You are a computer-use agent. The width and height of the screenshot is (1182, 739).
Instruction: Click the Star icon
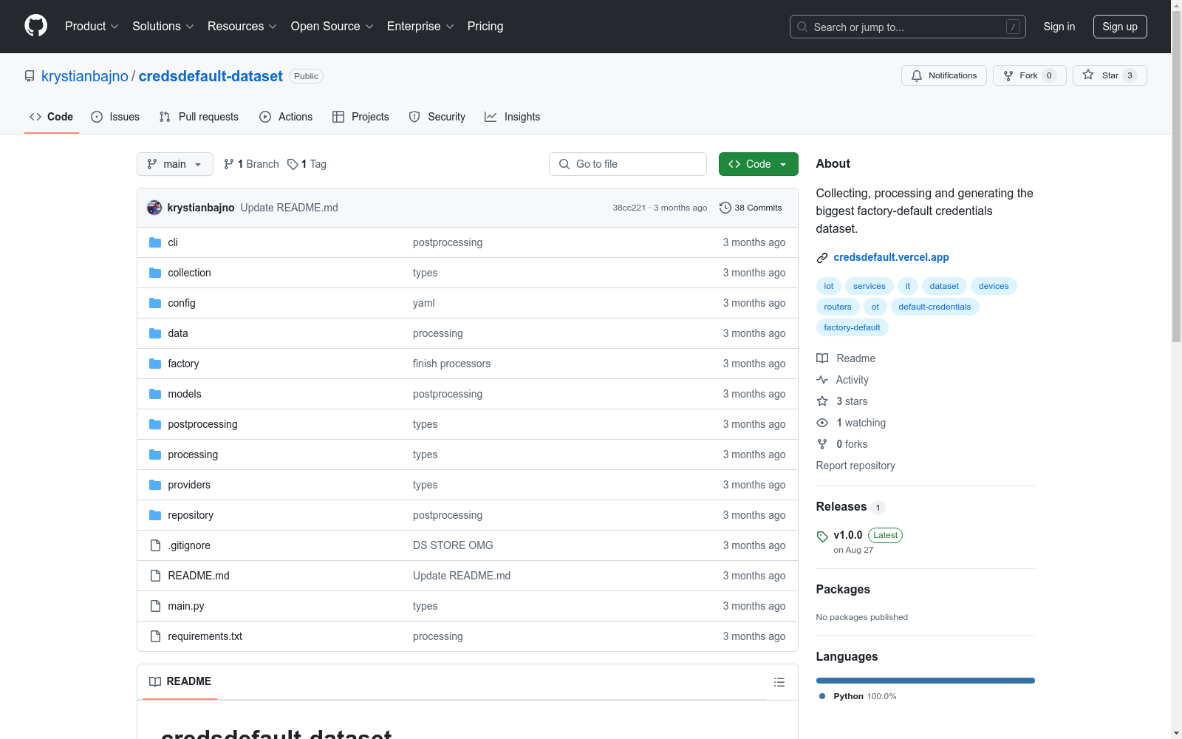1088,75
